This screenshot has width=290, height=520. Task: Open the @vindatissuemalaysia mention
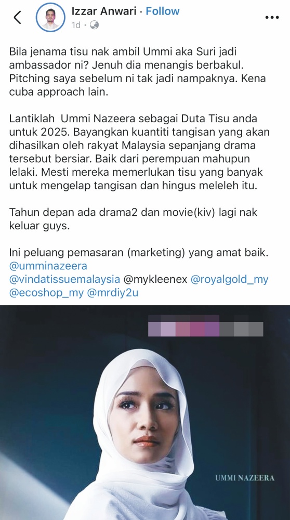(x=64, y=279)
